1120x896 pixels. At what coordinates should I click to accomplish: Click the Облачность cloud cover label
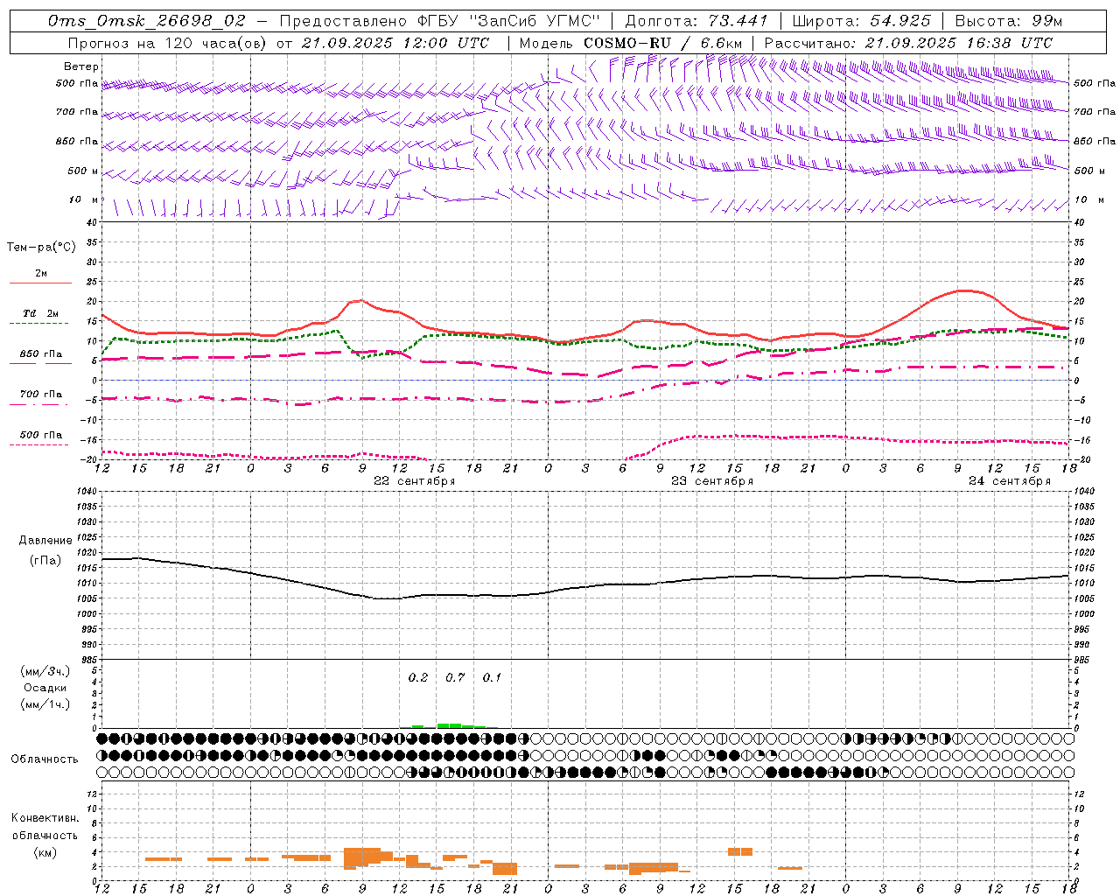[45, 759]
